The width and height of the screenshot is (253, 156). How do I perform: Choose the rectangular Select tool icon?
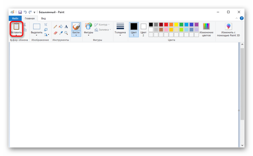37,26
